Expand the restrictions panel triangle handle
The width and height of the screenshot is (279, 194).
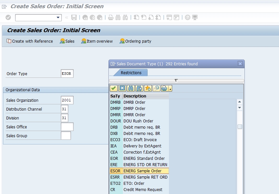176,80
